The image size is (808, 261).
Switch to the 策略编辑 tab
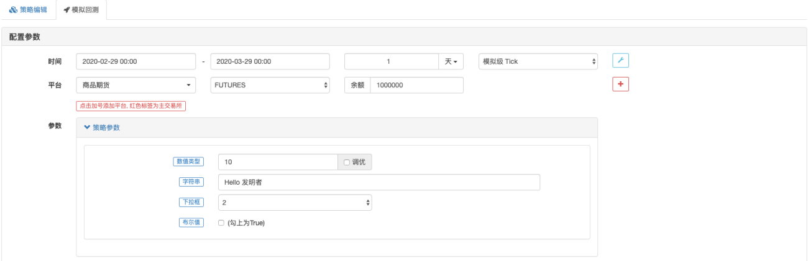(29, 9)
